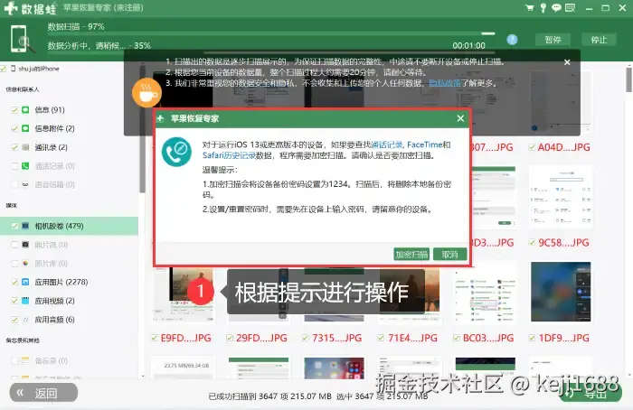
Task: Uncheck the 信息附件 (2) checkbox
Action: point(14,128)
